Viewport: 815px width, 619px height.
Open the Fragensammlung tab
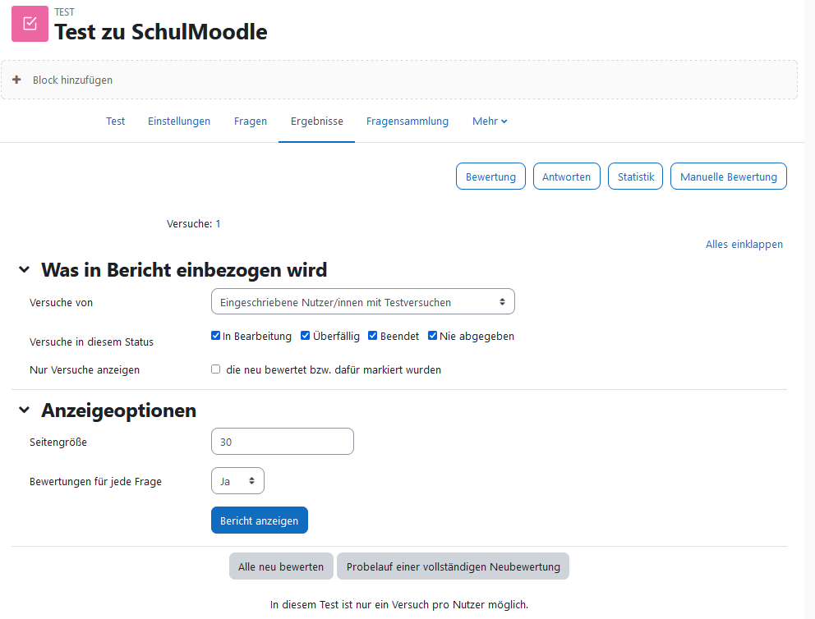tap(407, 121)
